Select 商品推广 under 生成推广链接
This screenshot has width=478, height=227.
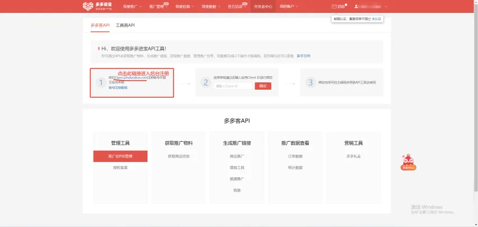tap(237, 156)
